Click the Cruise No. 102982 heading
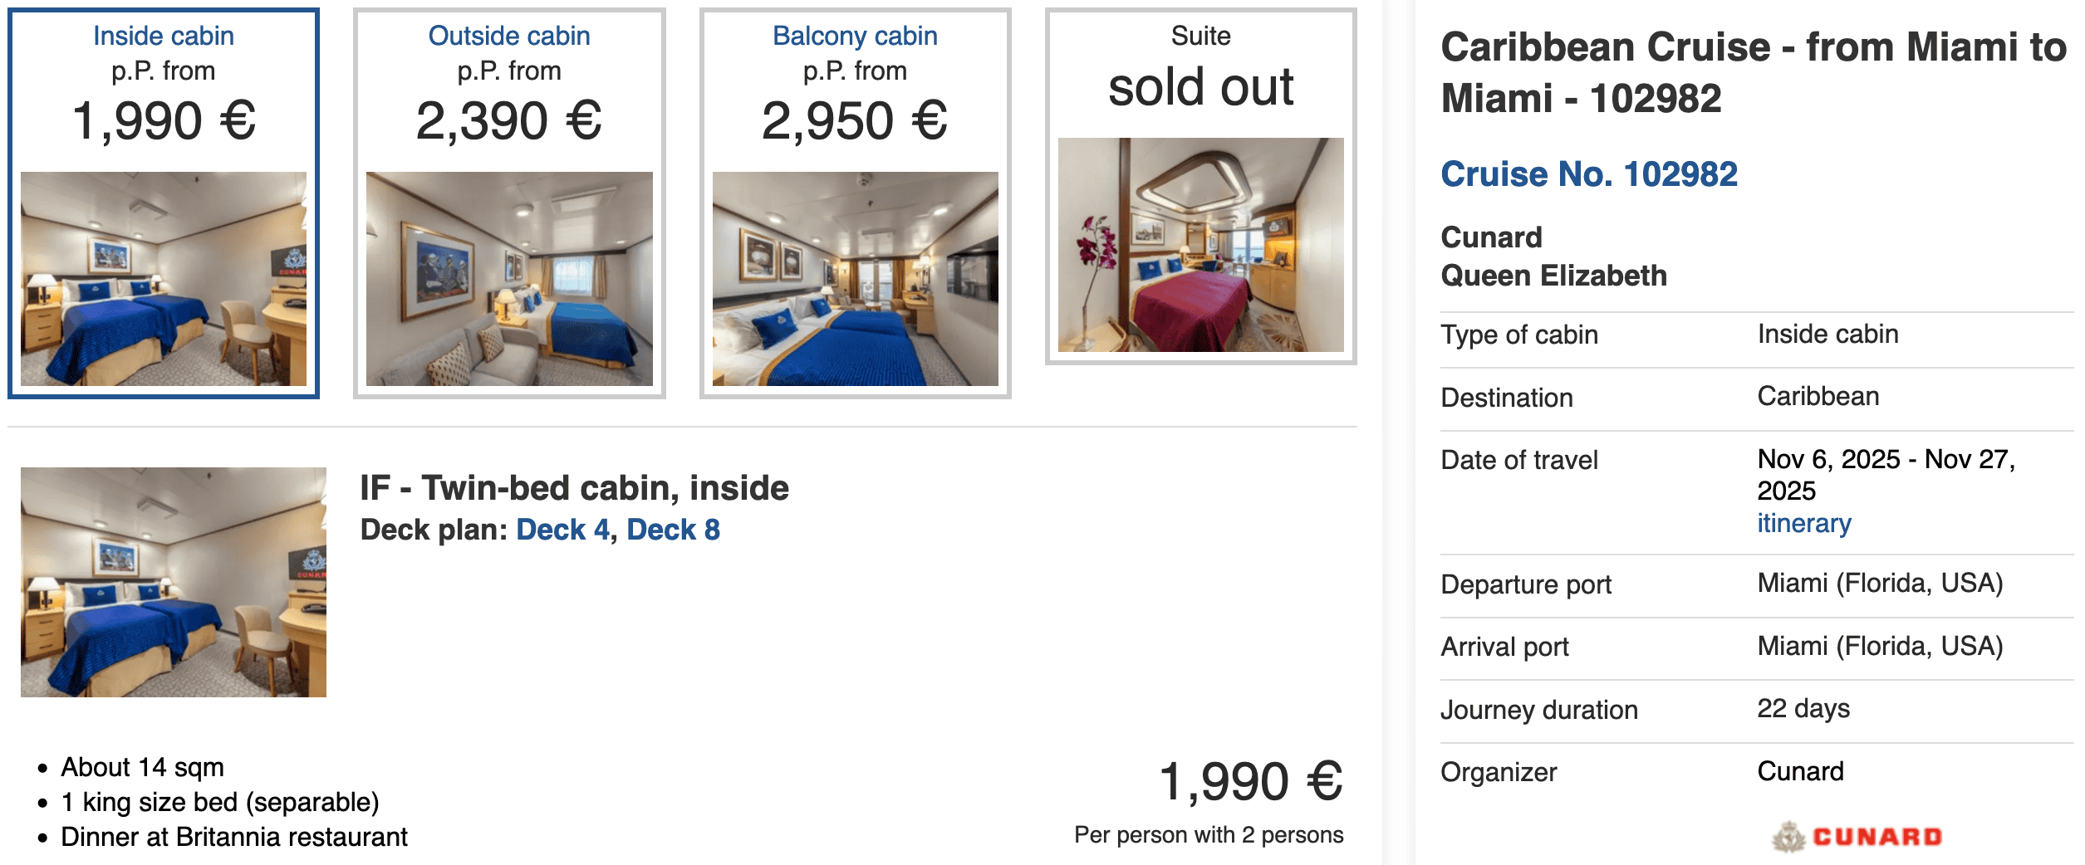Image resolution: width=2085 pixels, height=865 pixels. click(1588, 174)
